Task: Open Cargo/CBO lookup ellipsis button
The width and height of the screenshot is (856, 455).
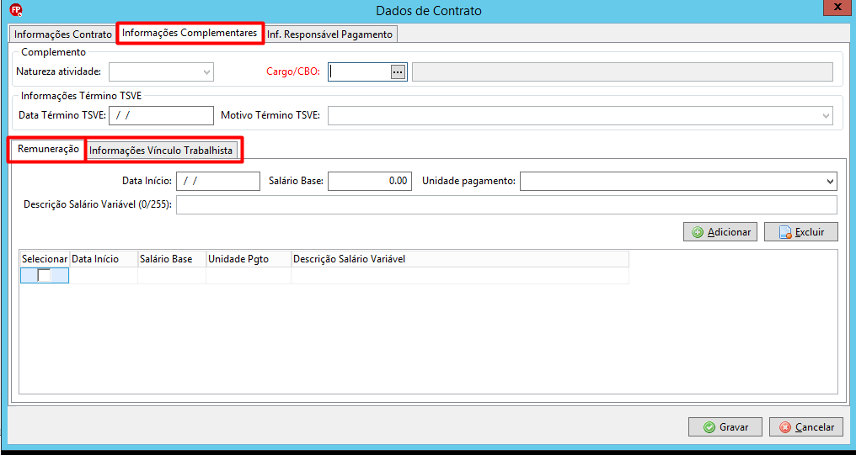Action: point(398,71)
